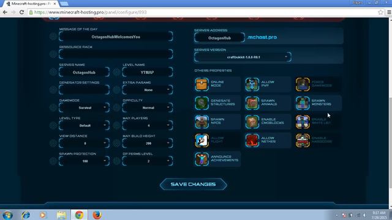Click the Level Name input field

click(x=148, y=72)
